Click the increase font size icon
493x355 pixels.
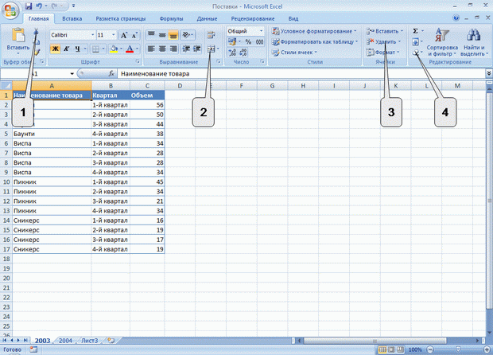pos(124,35)
